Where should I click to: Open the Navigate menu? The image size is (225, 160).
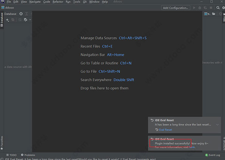[35, 2]
